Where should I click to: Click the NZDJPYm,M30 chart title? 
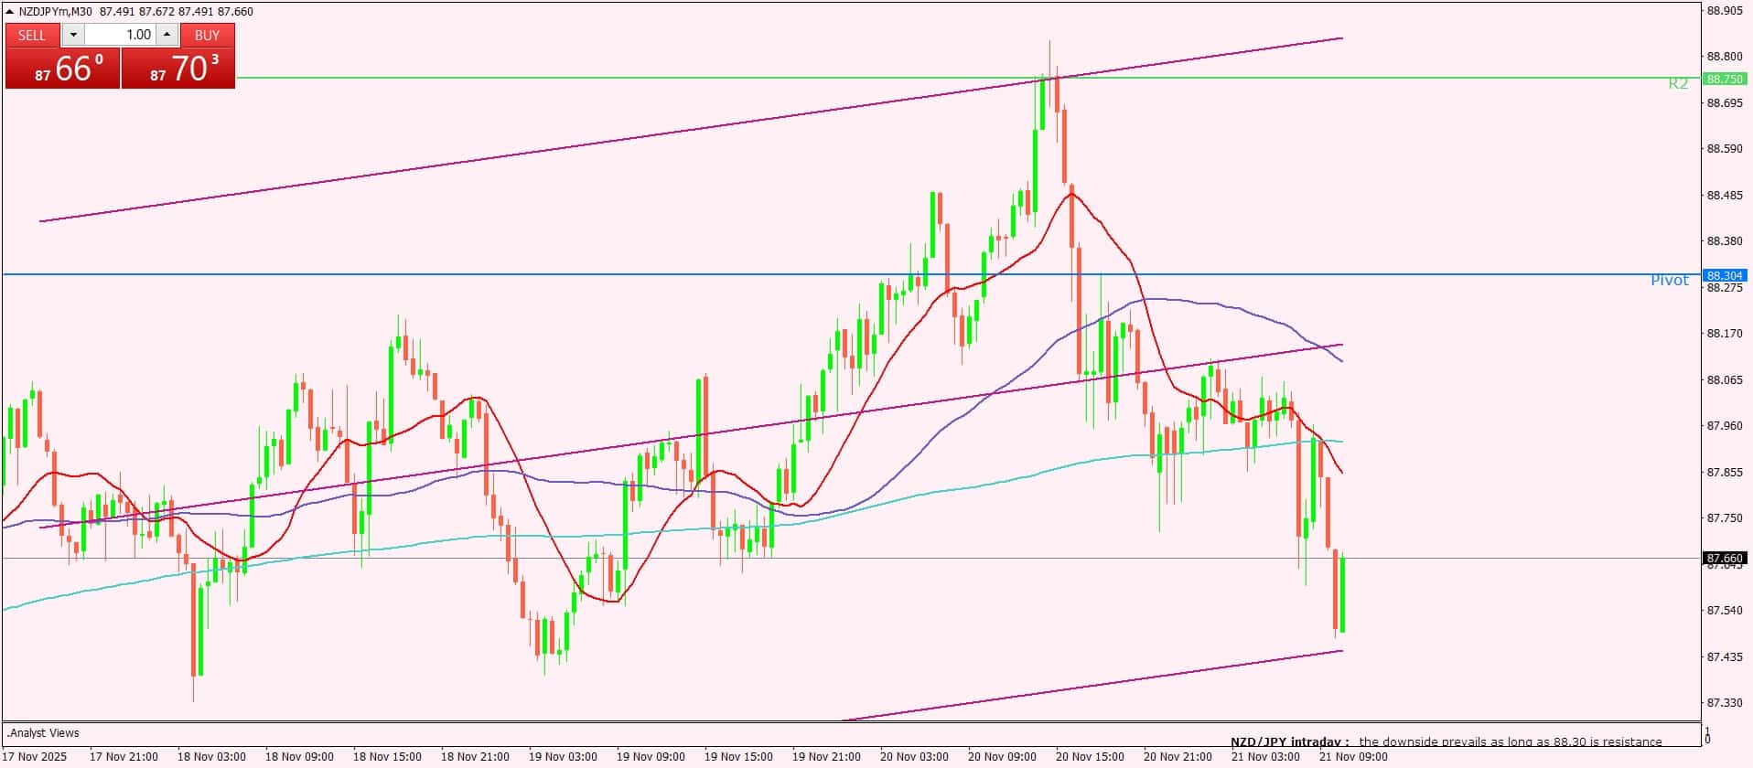tap(58, 12)
